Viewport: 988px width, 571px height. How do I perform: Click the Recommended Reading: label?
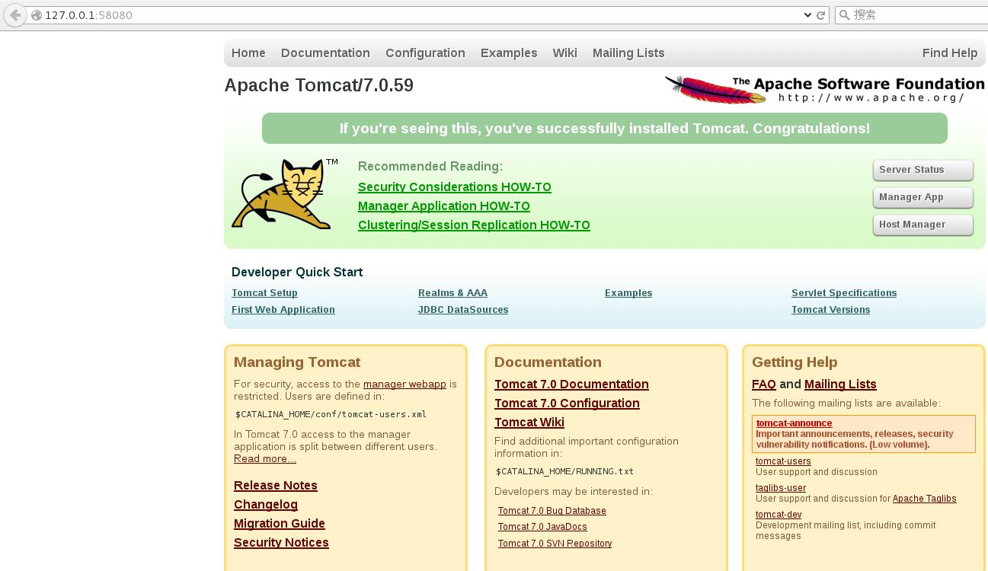[x=430, y=167]
